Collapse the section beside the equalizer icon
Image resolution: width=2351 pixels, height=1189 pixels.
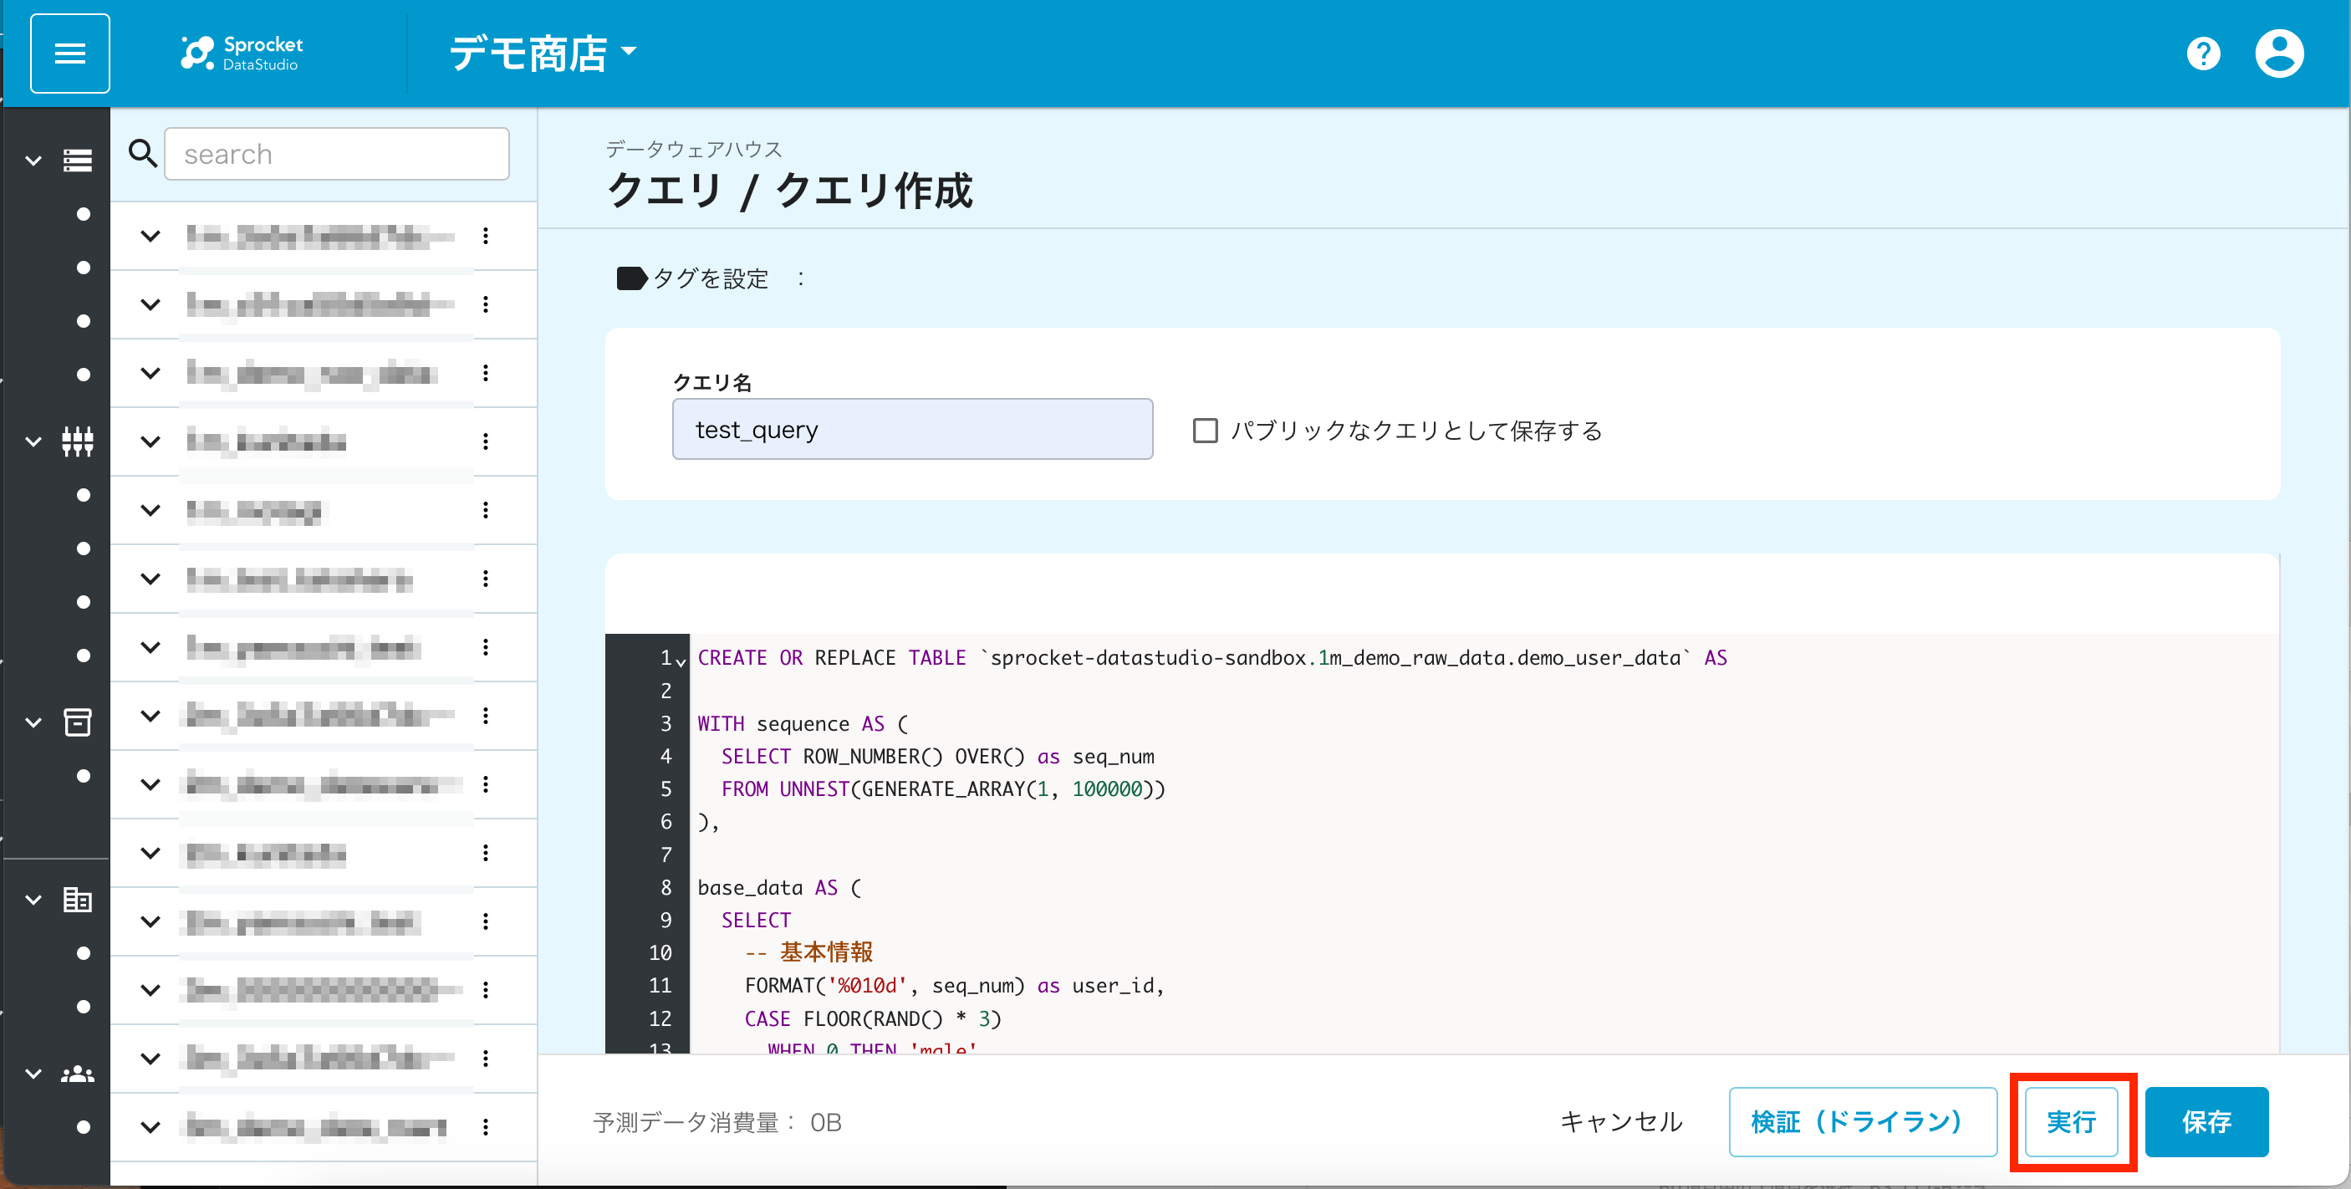[33, 441]
